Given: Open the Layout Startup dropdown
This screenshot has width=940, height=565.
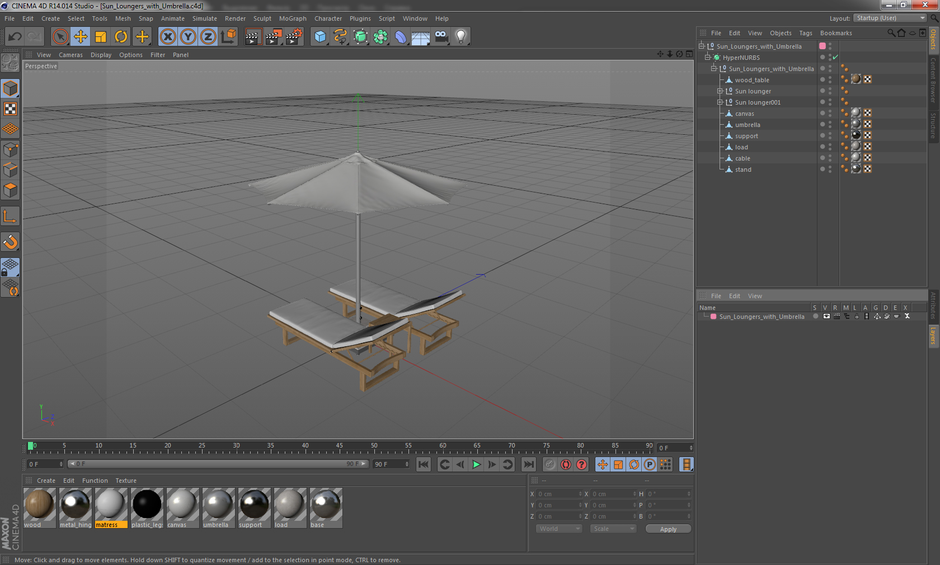Looking at the screenshot, I should coord(890,18).
